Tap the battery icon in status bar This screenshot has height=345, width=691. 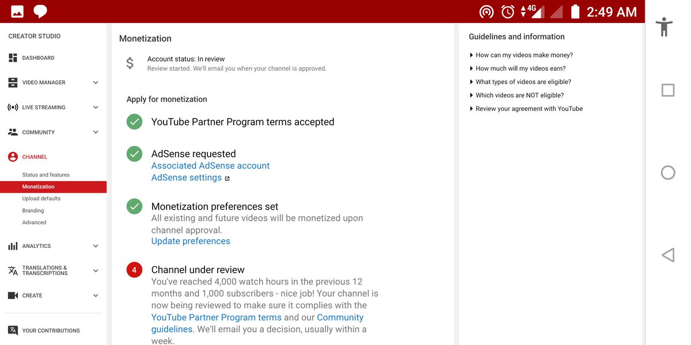[x=575, y=11]
